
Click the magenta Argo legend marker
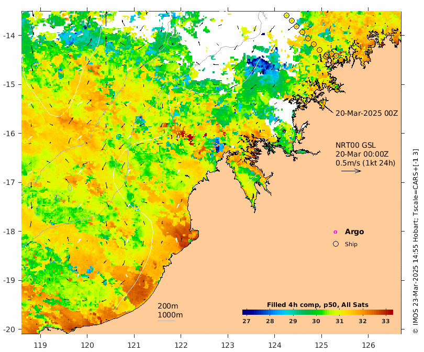pyautogui.click(x=336, y=232)
